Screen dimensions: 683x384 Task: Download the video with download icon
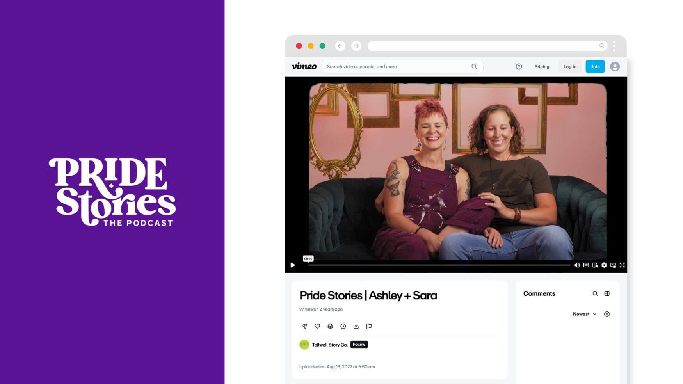click(x=356, y=326)
